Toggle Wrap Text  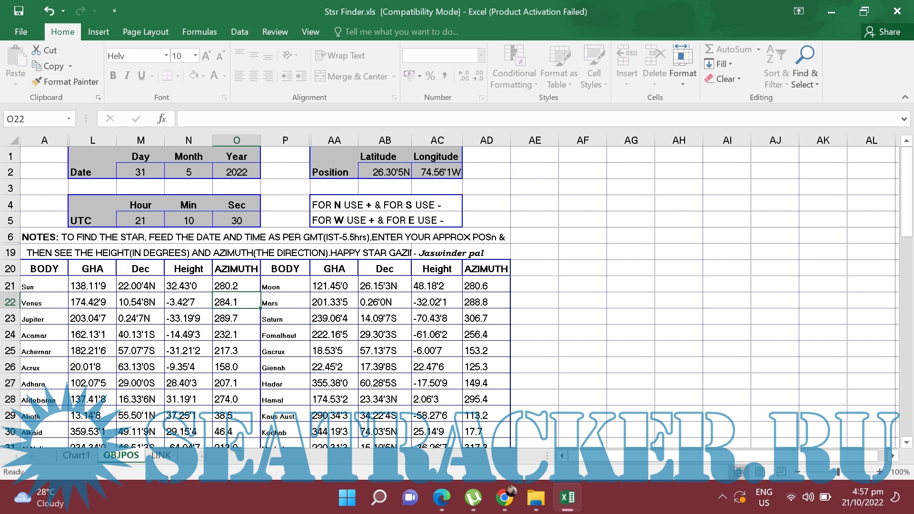[x=340, y=56]
